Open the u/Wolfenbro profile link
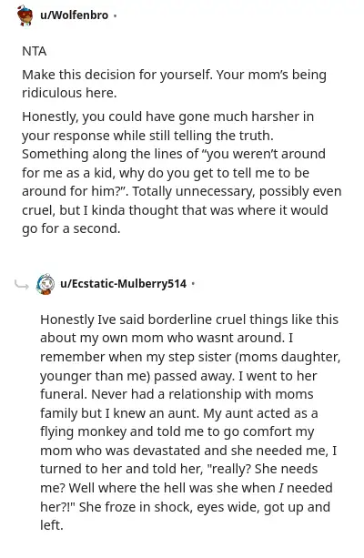The height and width of the screenshot is (558, 364). pyautogui.click(x=74, y=15)
